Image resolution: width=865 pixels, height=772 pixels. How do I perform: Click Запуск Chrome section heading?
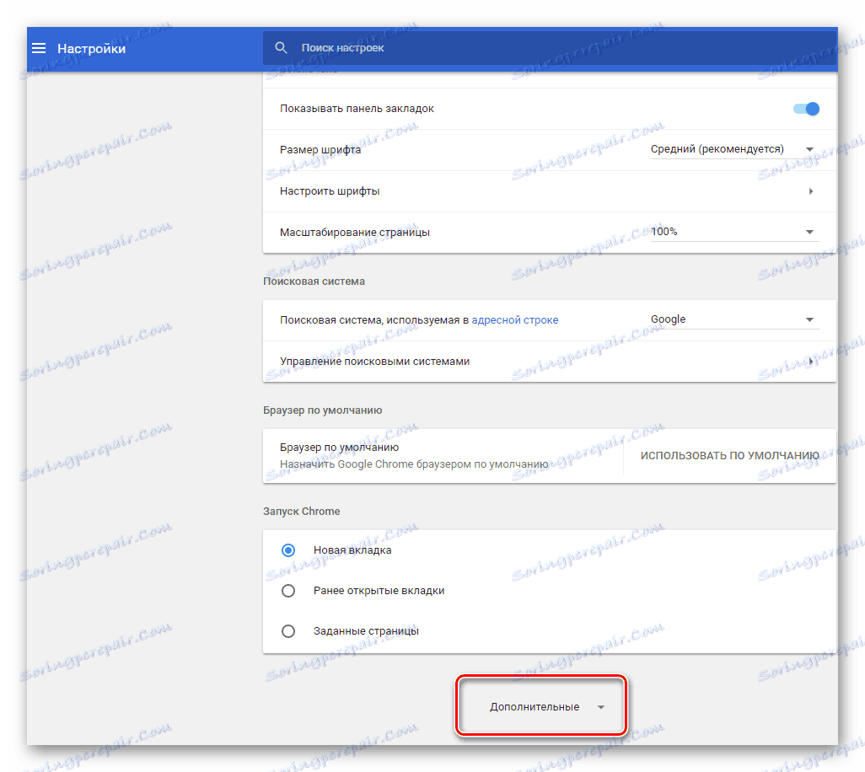[301, 512]
